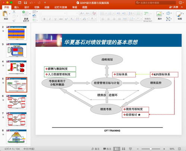
Task: Toggle Align Left paragraph button
Action: (x=103, y=19)
